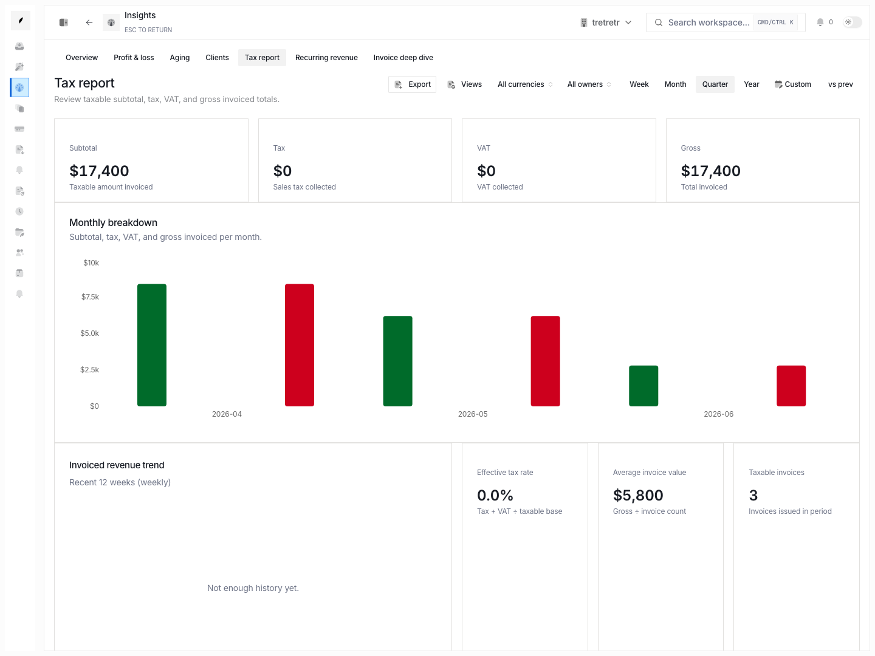Switch to the Overview tab

(x=81, y=58)
